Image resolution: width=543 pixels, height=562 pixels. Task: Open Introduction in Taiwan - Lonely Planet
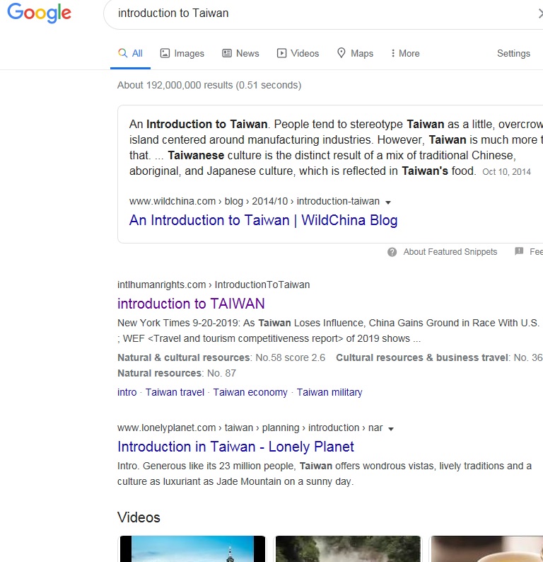click(235, 447)
